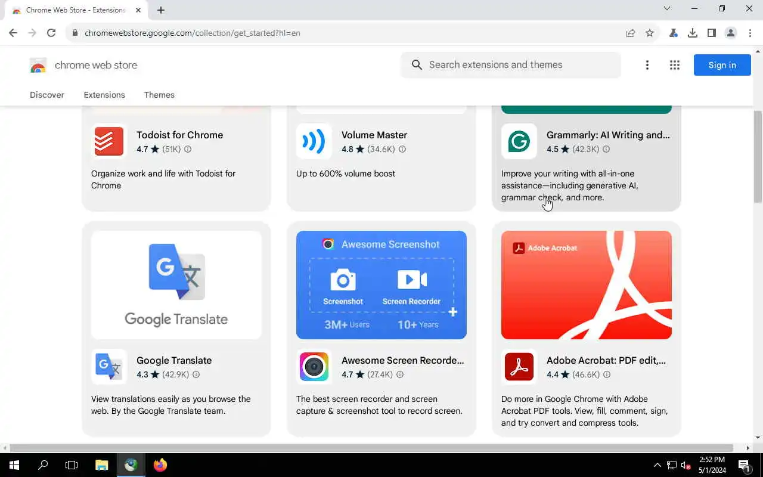Open the Windows Start menu
The height and width of the screenshot is (477, 763).
14,465
